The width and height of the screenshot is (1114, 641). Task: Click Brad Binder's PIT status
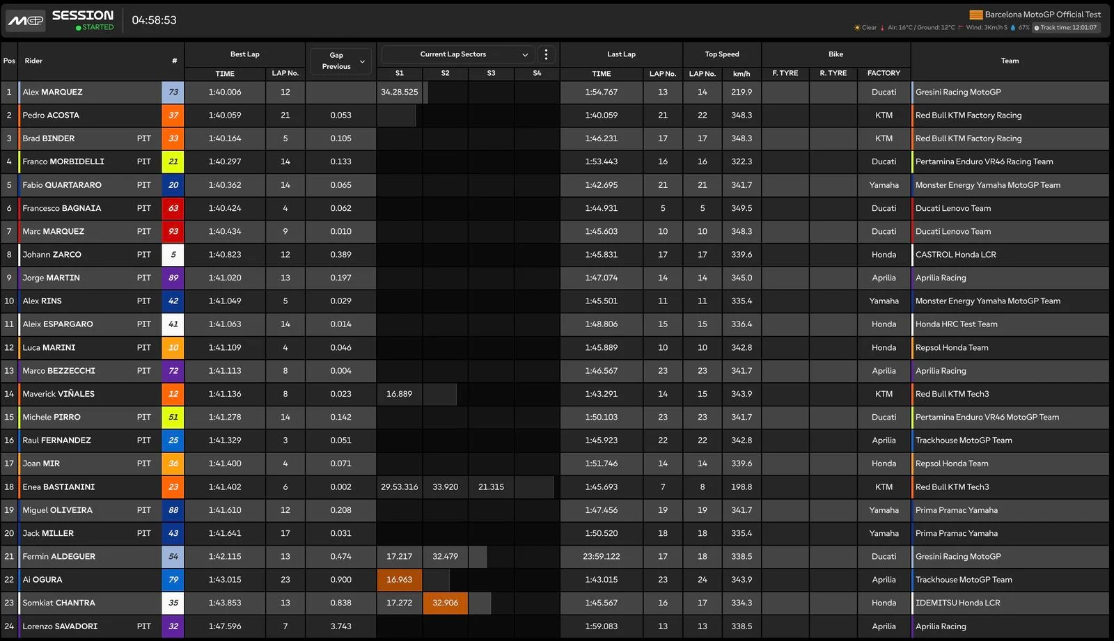tap(144, 139)
